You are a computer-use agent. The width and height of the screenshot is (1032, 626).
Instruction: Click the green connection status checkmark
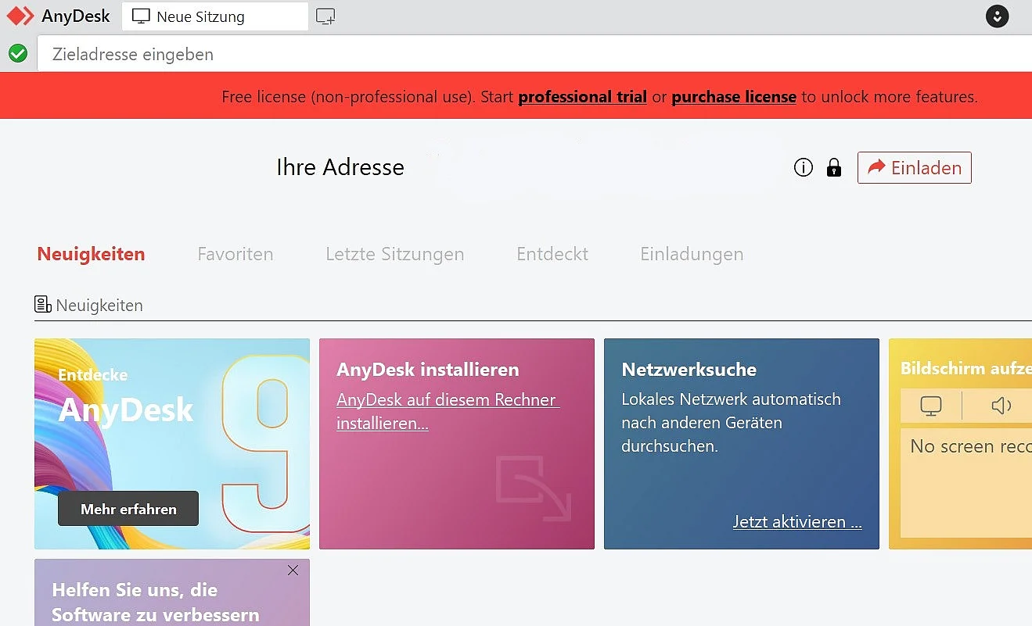[18, 54]
